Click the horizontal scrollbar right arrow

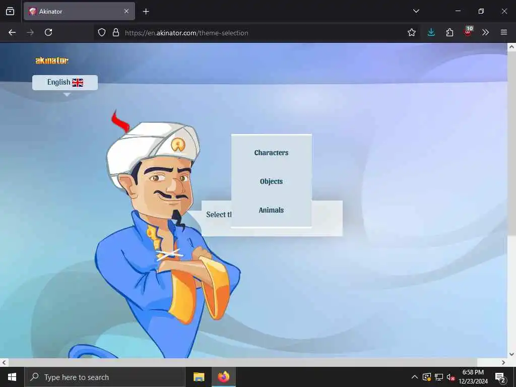tap(503, 362)
